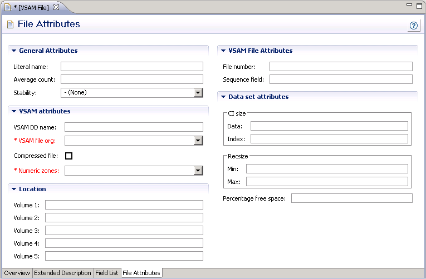Click the Volume 5 input field

coord(124,256)
